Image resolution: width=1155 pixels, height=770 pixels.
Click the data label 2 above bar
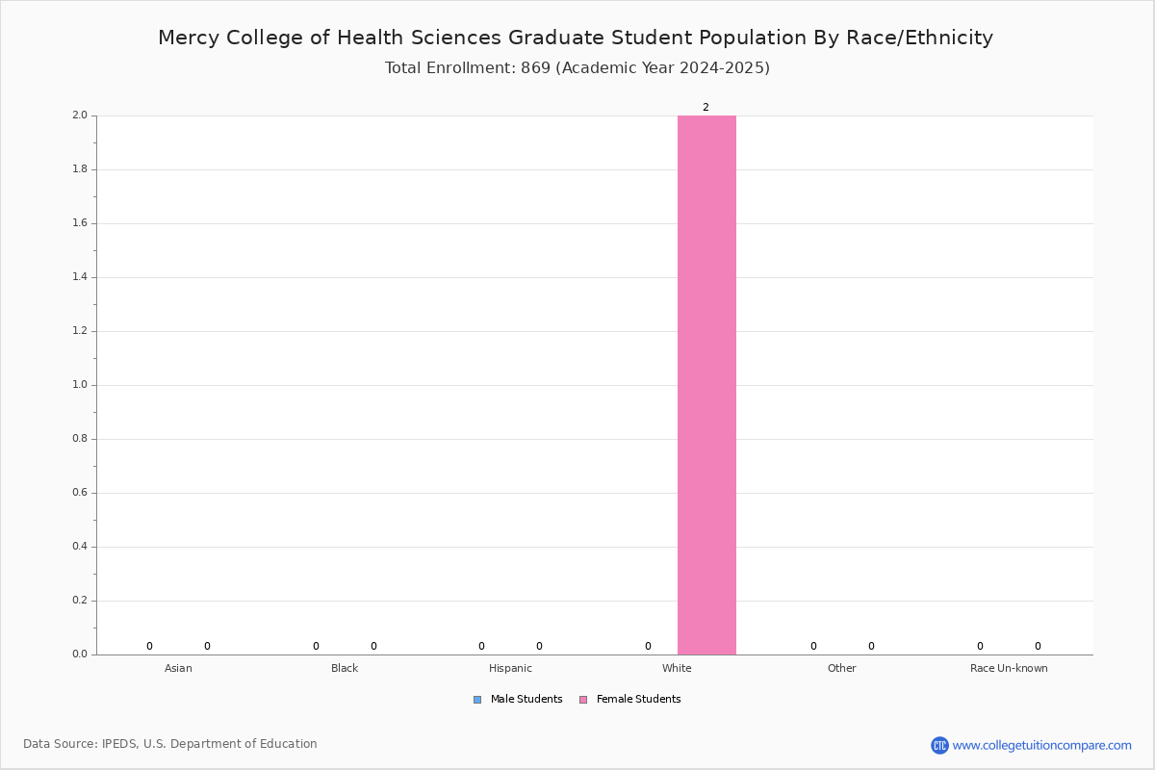(706, 108)
